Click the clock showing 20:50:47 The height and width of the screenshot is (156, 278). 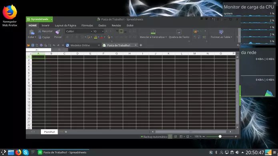tap(255, 152)
